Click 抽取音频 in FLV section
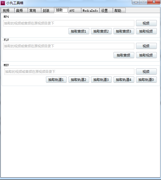161x180 pixels. (124, 55)
